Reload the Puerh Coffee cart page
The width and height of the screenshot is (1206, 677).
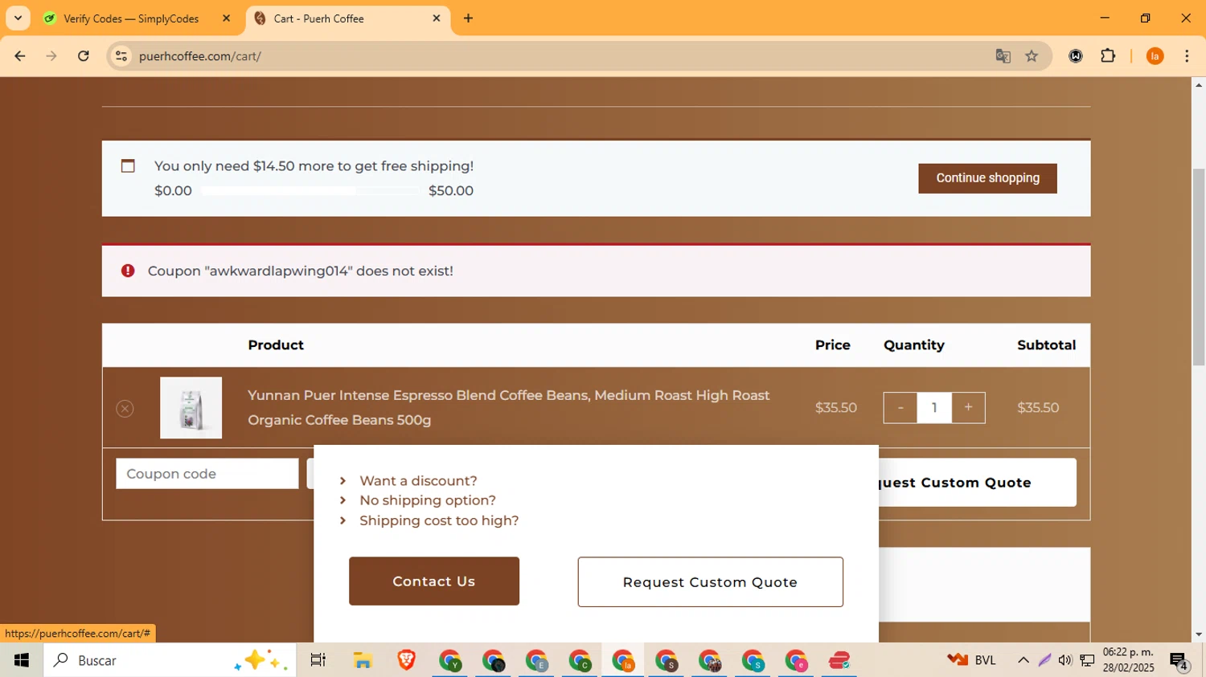click(x=84, y=56)
